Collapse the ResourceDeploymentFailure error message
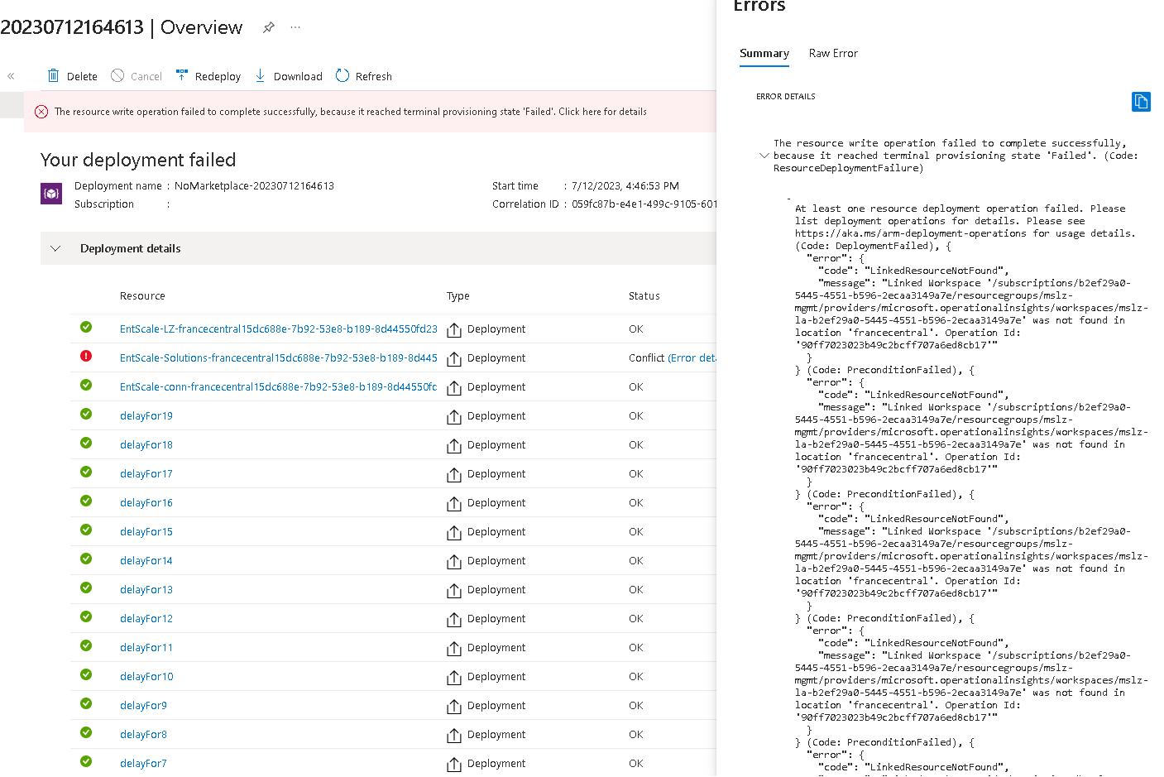This screenshot has width=1164, height=777. click(764, 156)
